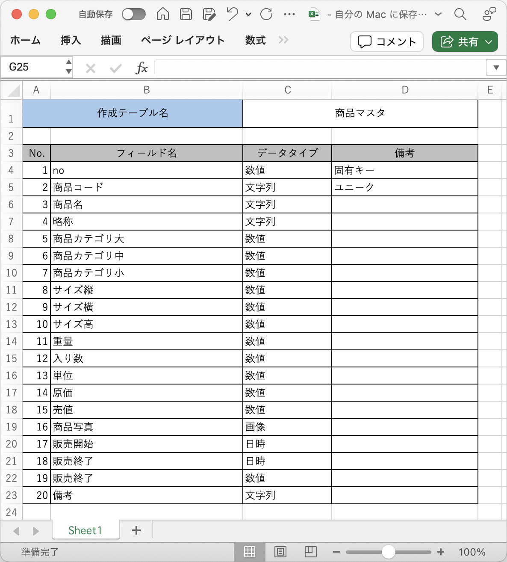Open the 数式 ribbon tab

point(255,40)
